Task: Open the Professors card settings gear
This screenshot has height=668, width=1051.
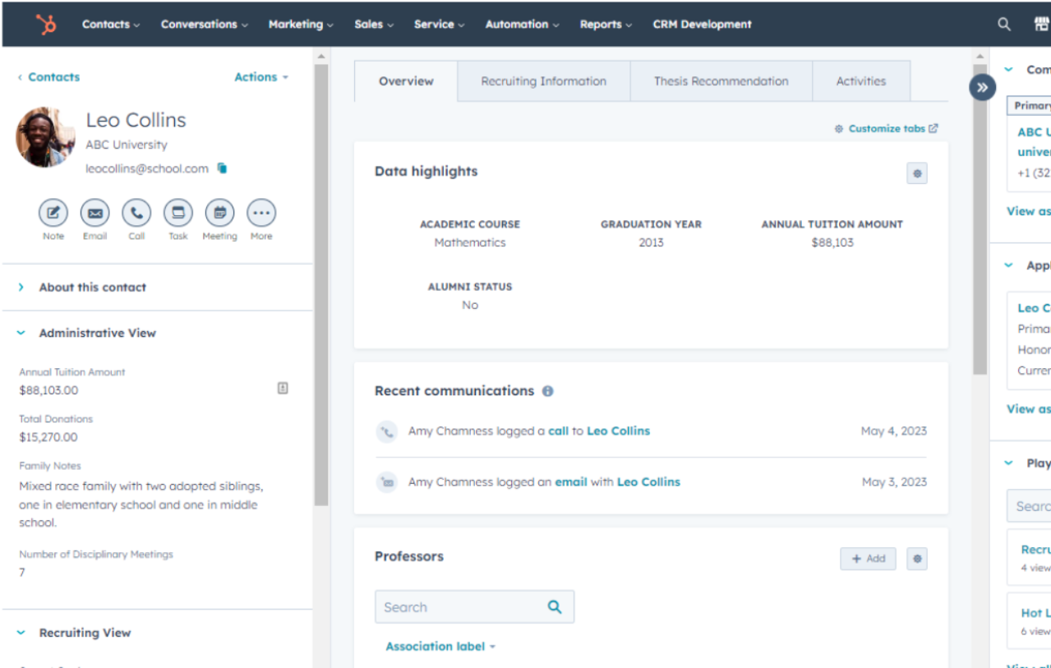Action: click(x=915, y=558)
